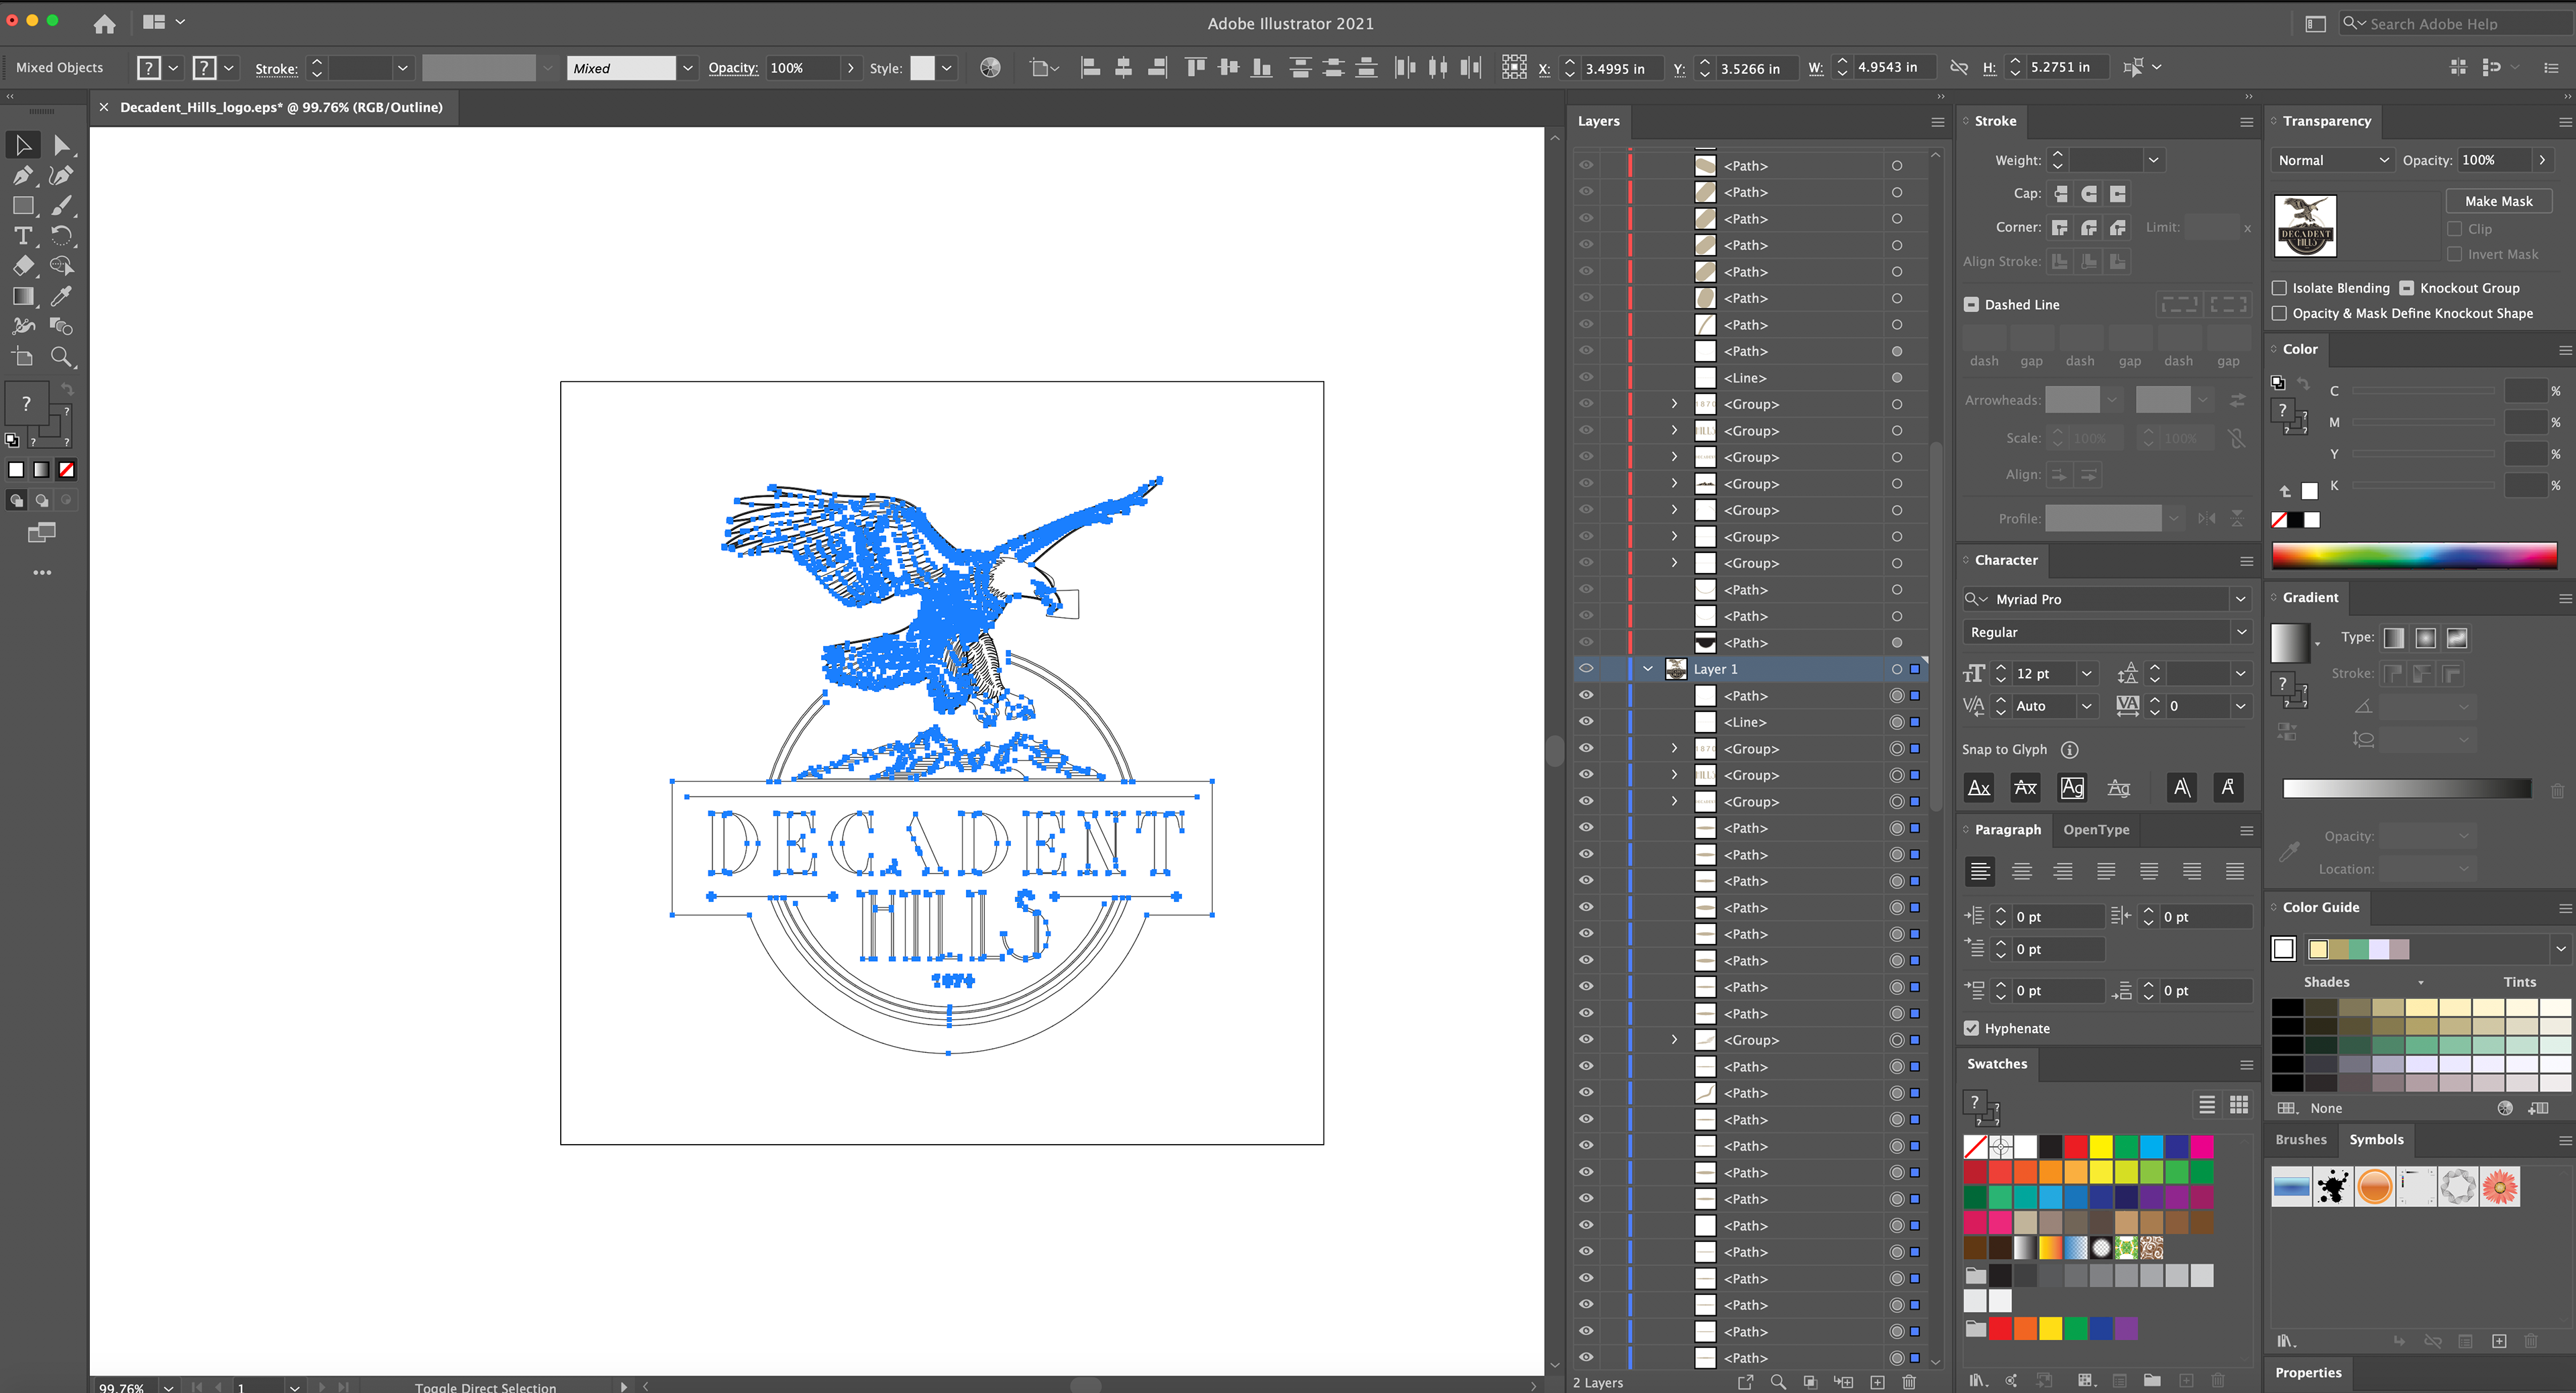Select the Type tool
This screenshot has height=1393, width=2576.
click(x=22, y=236)
